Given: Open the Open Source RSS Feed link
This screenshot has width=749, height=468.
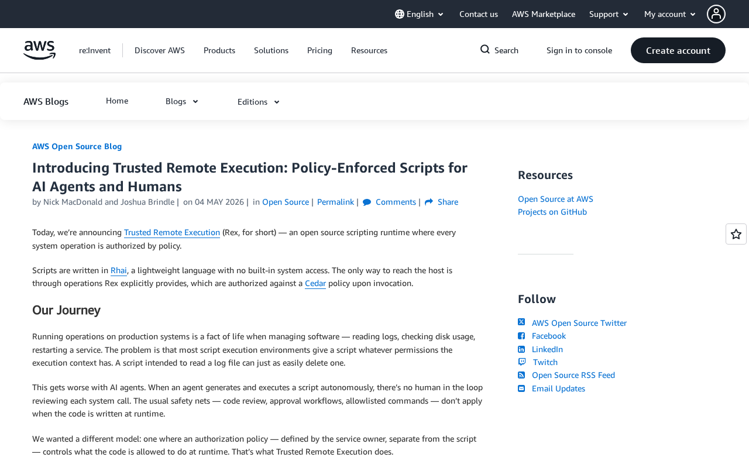Looking at the screenshot, I should click(x=573, y=375).
